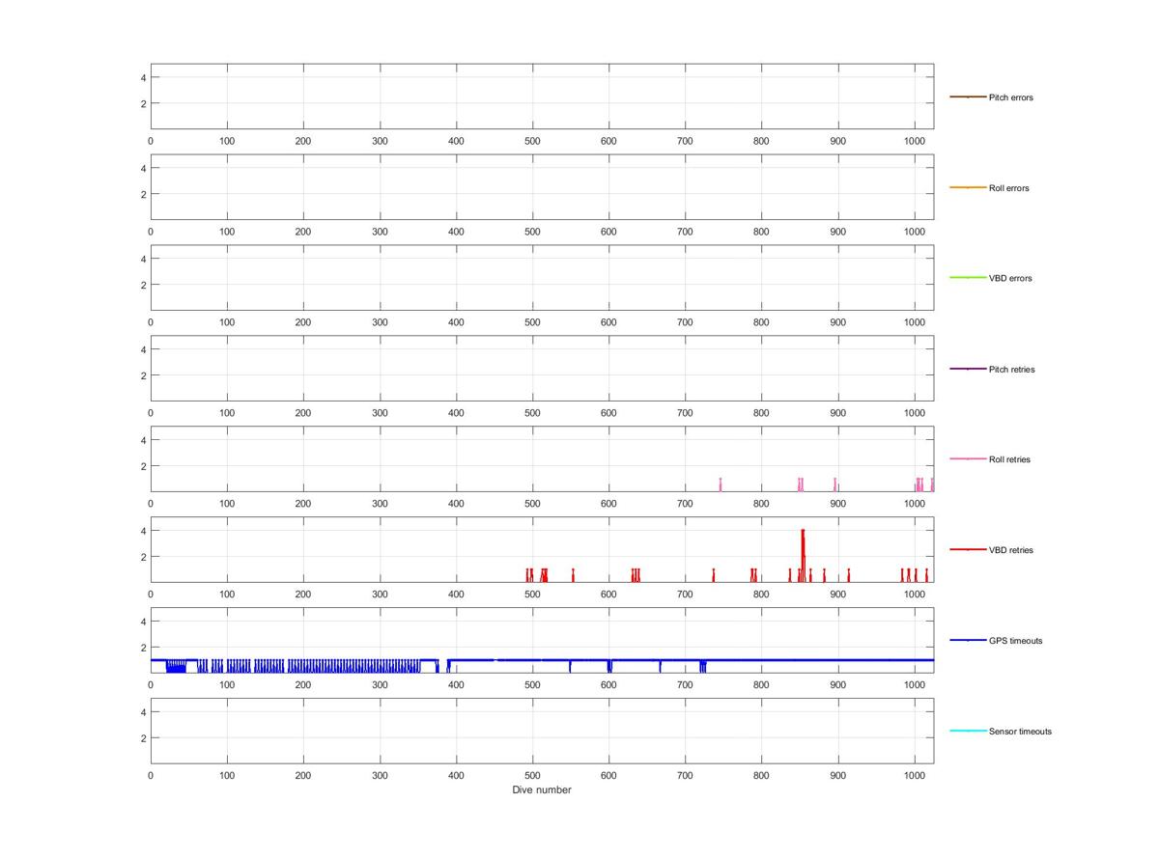The image size is (1159, 858).
Task: Click tick label 300 under Roll errors plot
Action: [x=380, y=231]
